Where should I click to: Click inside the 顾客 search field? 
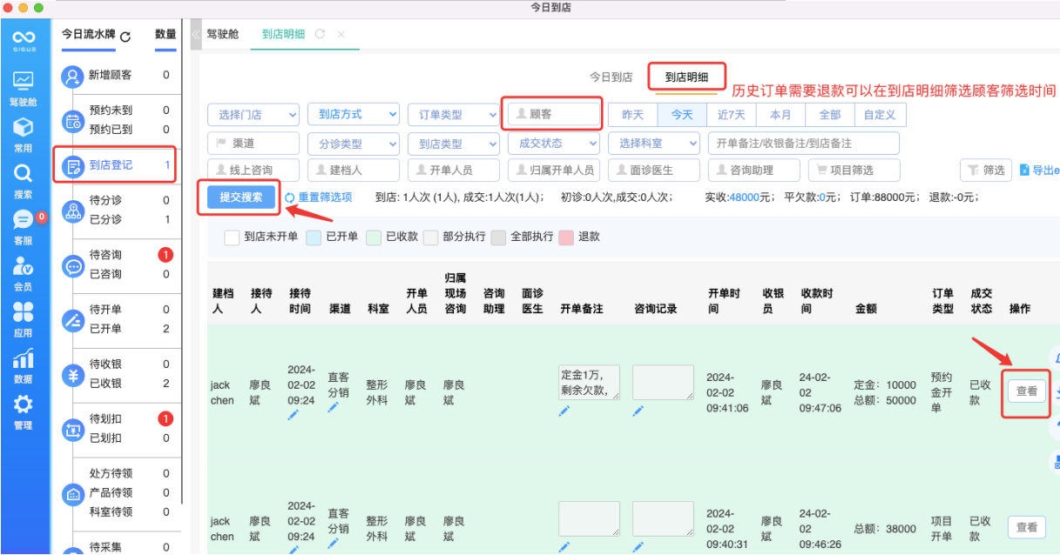(552, 114)
